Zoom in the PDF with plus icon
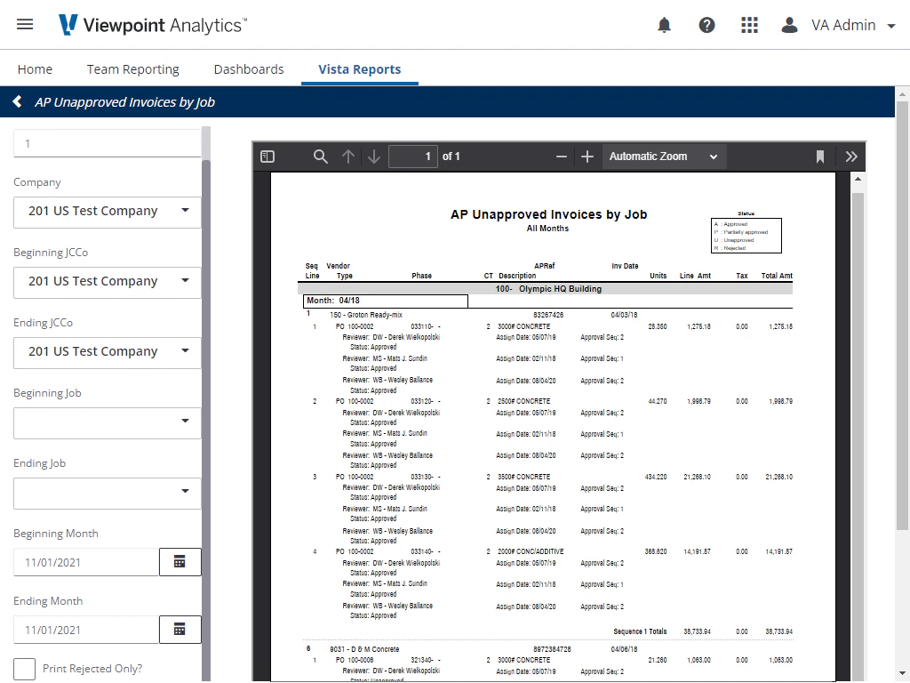 tap(587, 157)
